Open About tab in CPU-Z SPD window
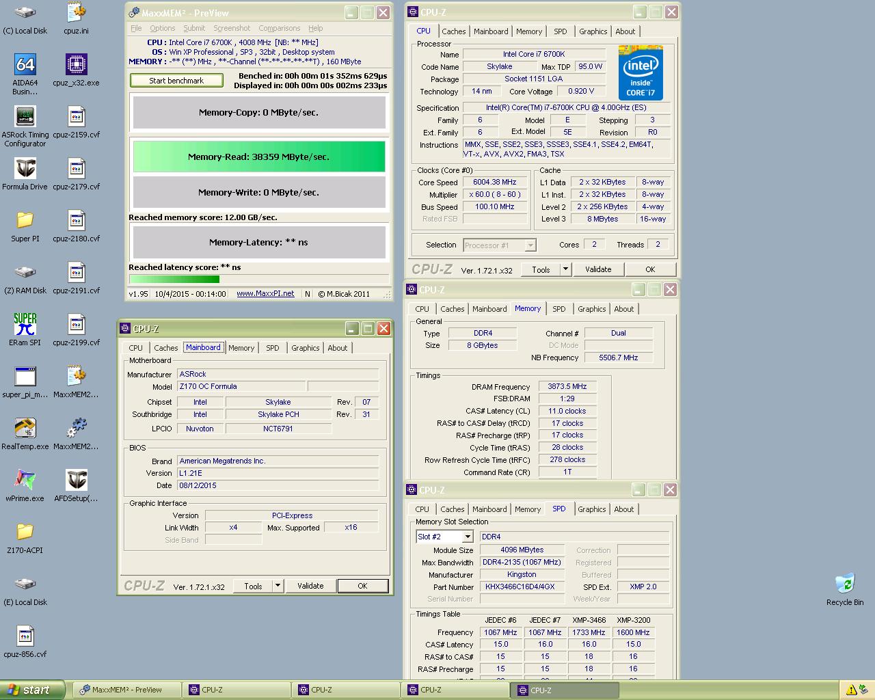Viewport: 875px width, 700px height. 623,509
